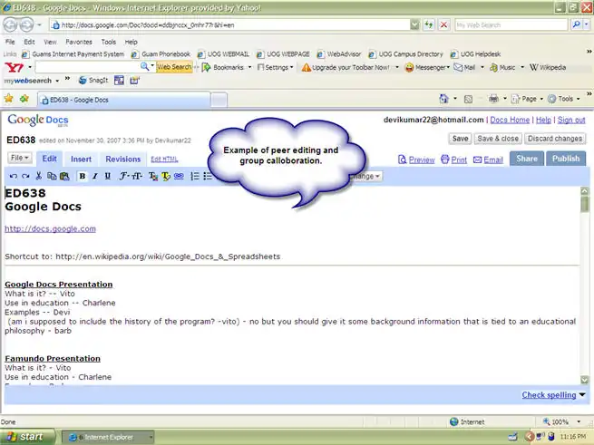
Task: Open the docs.google.com hyperlink in document
Action: pyautogui.click(x=50, y=229)
